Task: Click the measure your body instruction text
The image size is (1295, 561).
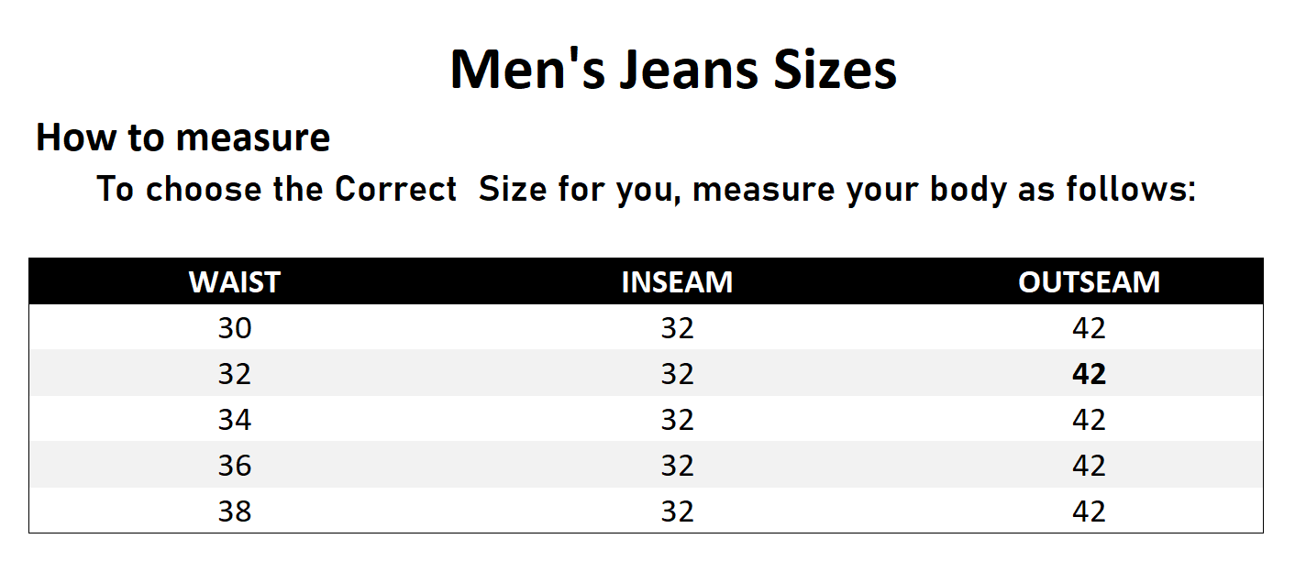Action: click(646, 189)
